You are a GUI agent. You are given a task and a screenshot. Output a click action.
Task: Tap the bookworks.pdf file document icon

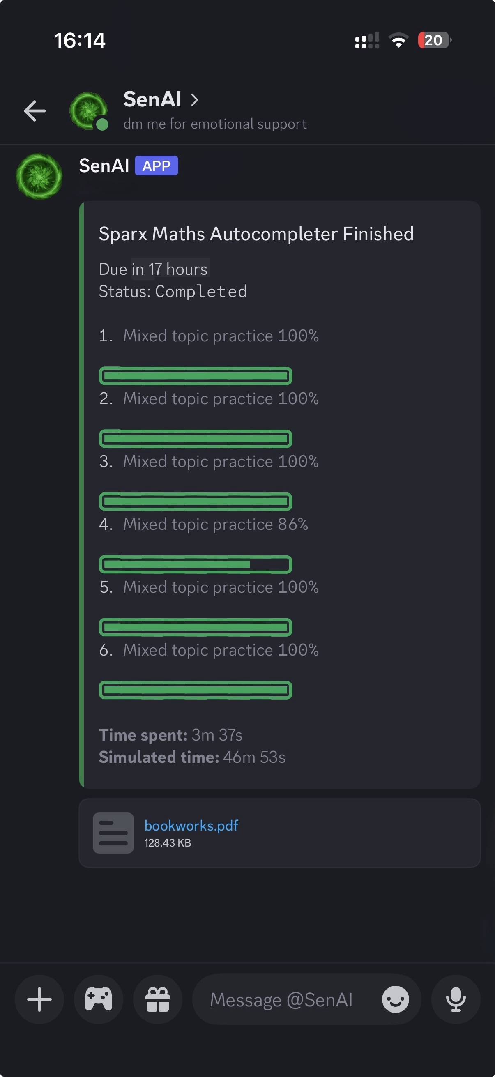(113, 833)
